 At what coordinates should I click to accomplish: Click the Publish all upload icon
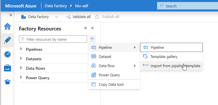[x=97, y=17]
